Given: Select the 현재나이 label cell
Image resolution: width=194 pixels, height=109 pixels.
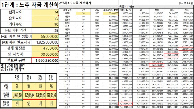Looking at the screenshot, I should click(16, 12).
